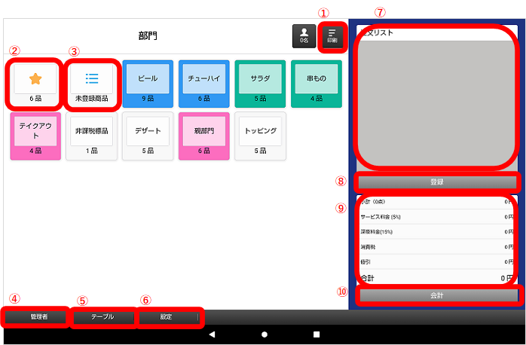The height and width of the screenshot is (345, 526).
Task: Open the デザート department tile
Action: (148, 136)
